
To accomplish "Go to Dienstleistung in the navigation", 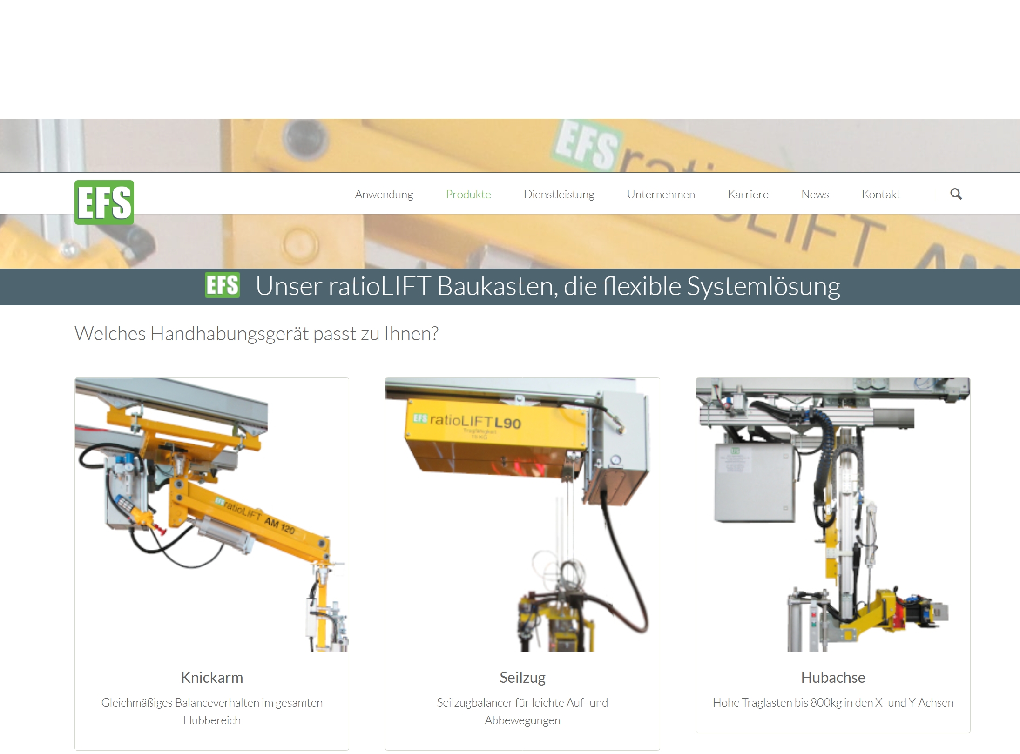I will click(x=559, y=194).
